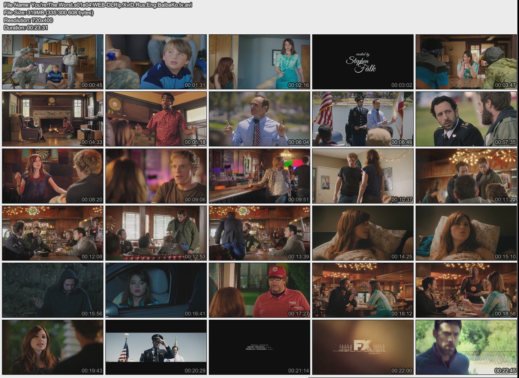This screenshot has height=378, width=519.
Task: Open the woman in bed frame at 00:14:25
Action: (x=363, y=233)
